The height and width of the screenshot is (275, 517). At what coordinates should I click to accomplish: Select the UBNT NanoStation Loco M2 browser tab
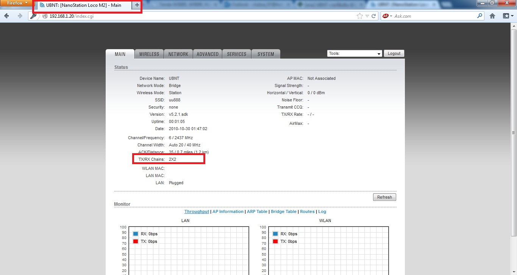click(x=83, y=5)
